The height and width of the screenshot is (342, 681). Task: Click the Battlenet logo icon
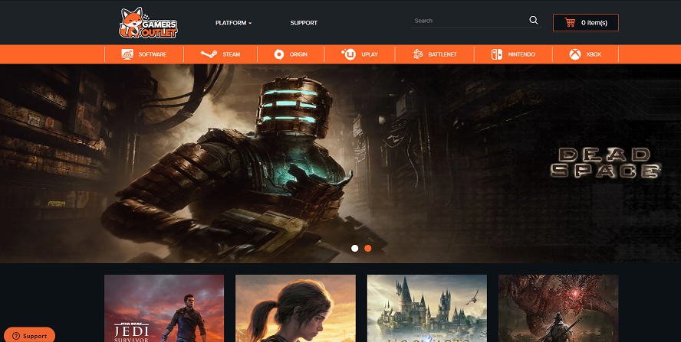[x=418, y=54]
